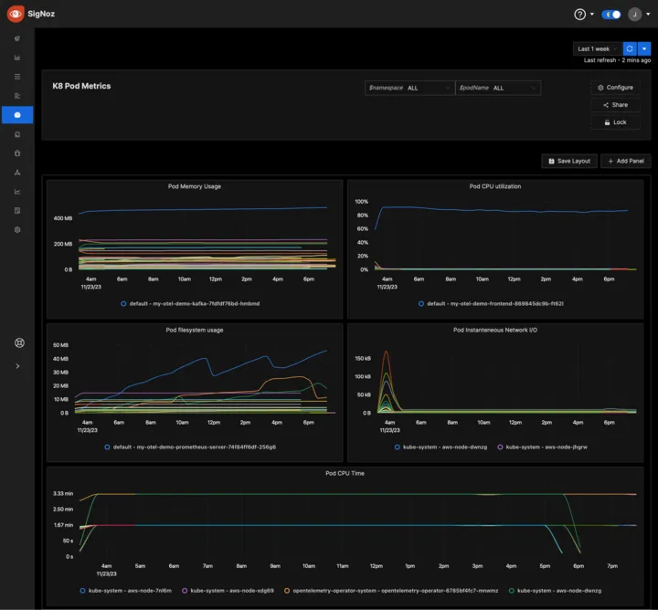Open Billing document icon in sidebar
Screen dimensions: 658x610
17,210
